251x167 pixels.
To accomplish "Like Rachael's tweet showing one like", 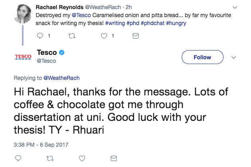I will pos(104,36).
